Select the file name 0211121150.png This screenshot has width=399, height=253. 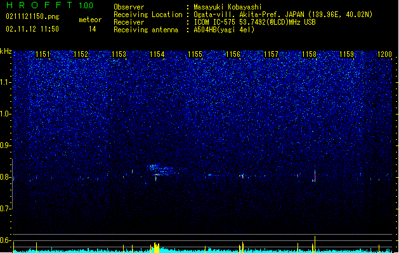pos(32,16)
